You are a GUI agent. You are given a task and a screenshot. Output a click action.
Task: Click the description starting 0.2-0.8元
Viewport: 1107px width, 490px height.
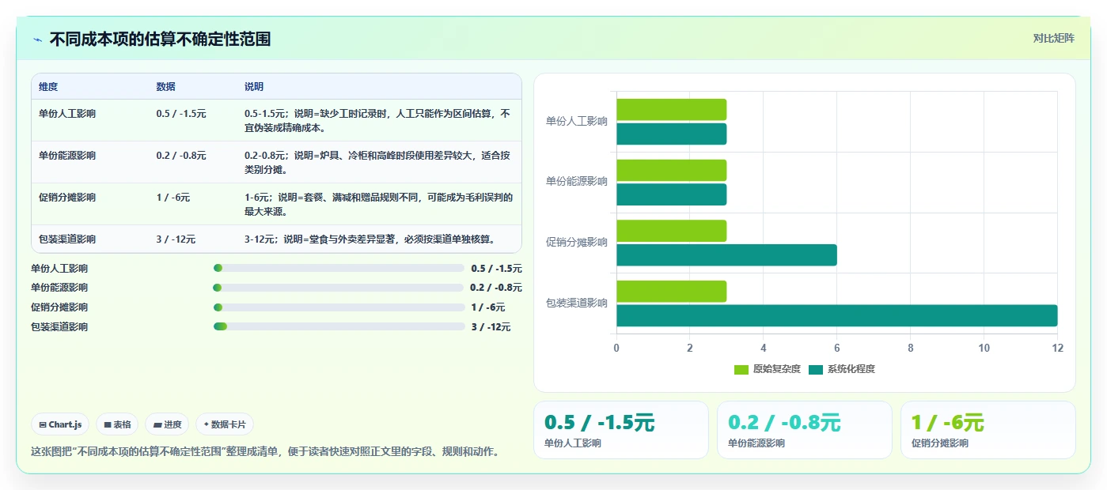(378, 162)
